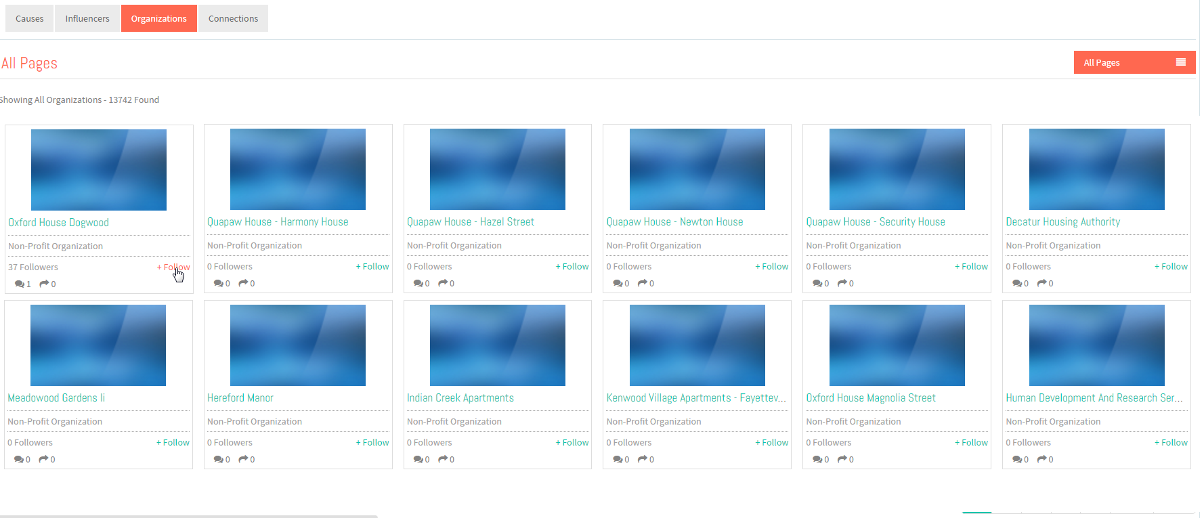The width and height of the screenshot is (1204, 518).
Task: Open Hereford Manor title link
Action: [x=240, y=397]
